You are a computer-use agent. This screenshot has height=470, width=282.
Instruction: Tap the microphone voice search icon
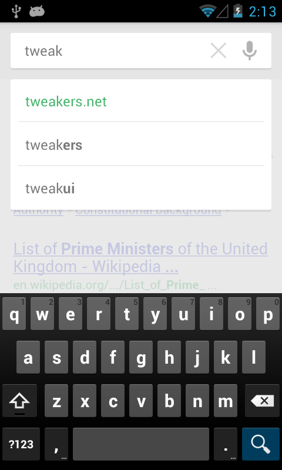coord(249,51)
